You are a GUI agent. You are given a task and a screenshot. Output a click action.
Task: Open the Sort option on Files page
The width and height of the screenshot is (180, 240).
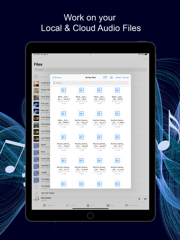point(145,59)
